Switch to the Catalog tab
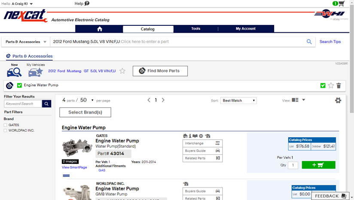This screenshot has width=354, height=200. [x=148, y=29]
